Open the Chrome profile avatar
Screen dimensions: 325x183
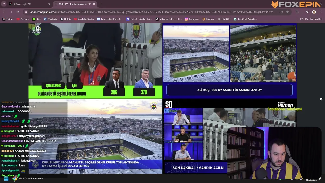(x=314, y=12)
